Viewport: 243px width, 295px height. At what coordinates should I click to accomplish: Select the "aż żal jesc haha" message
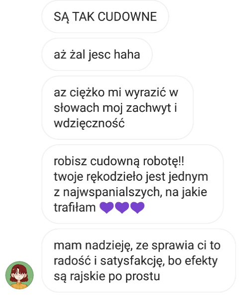click(x=97, y=54)
